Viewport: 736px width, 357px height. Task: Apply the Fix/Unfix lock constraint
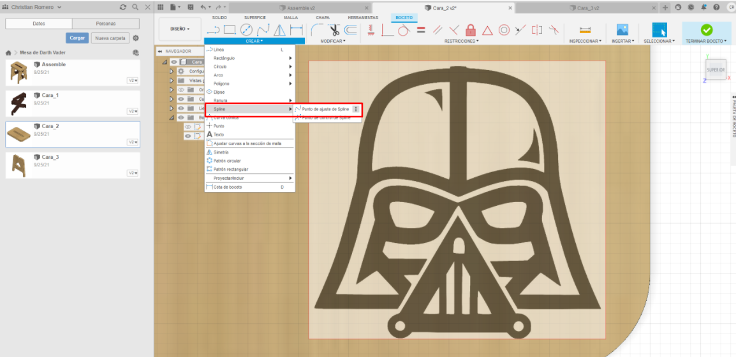[470, 31]
